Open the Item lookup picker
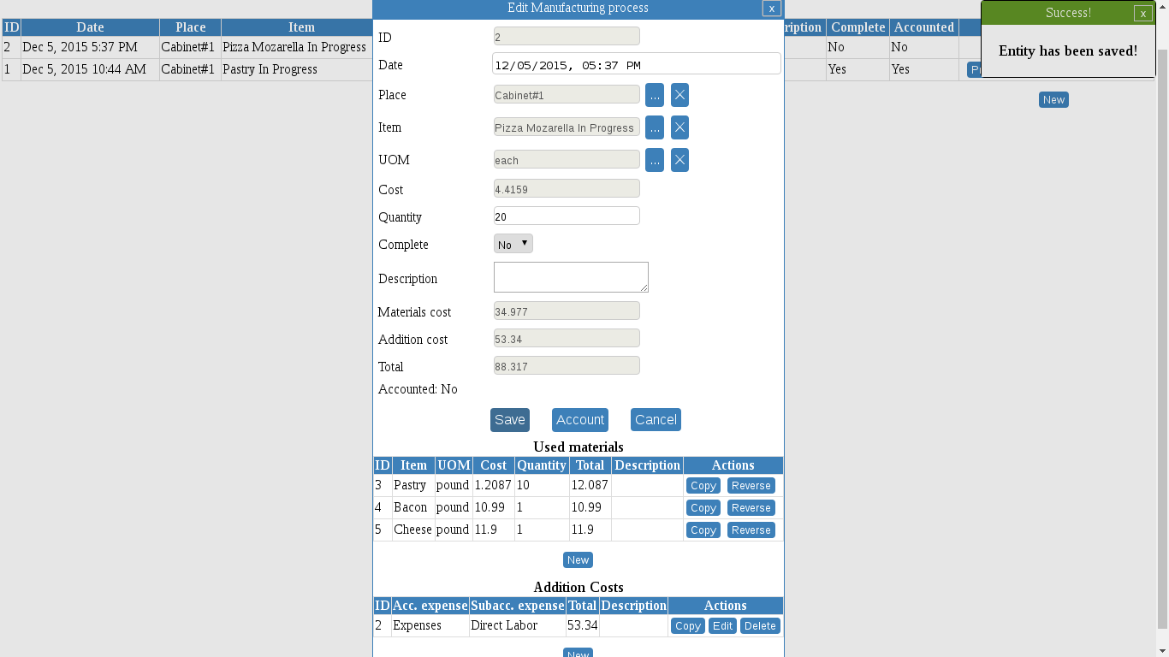This screenshot has height=657, width=1169. [x=655, y=127]
